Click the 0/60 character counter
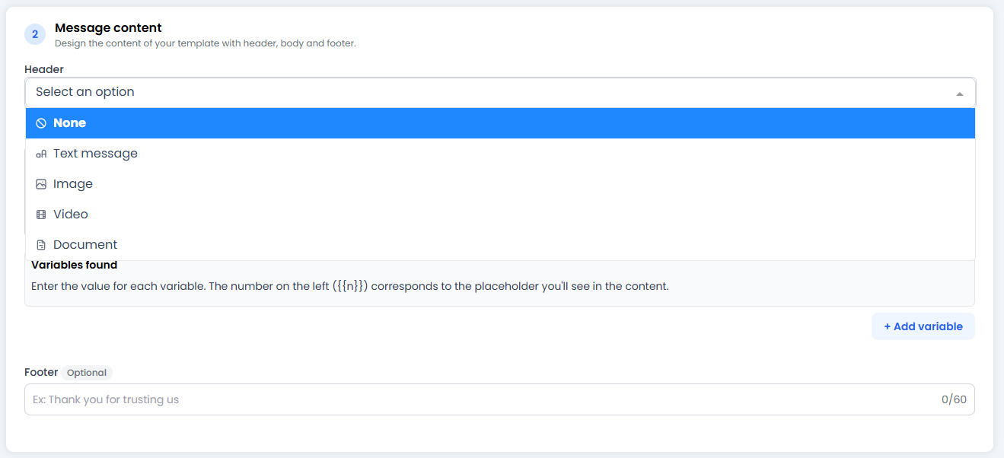Image resolution: width=1004 pixels, height=458 pixels. point(955,399)
